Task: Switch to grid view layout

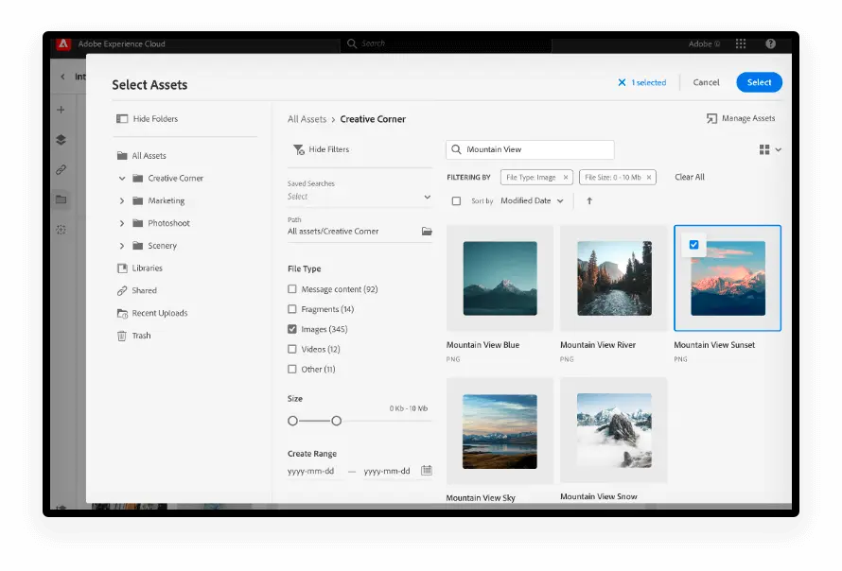Action: tap(766, 149)
